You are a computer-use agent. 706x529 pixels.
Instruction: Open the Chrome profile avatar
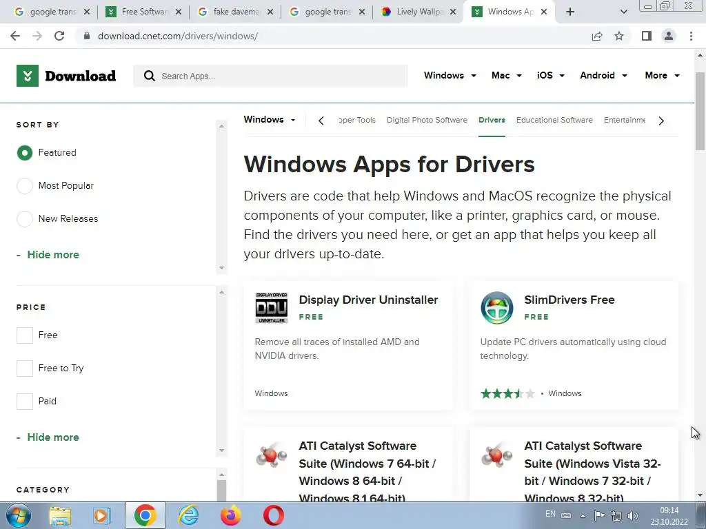tap(669, 36)
